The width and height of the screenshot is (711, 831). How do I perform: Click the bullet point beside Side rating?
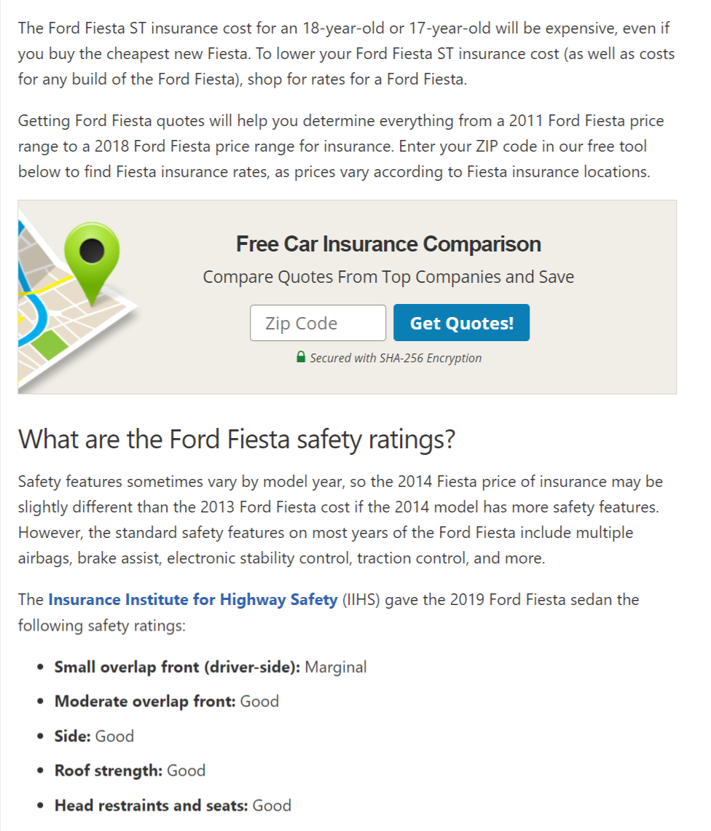pyautogui.click(x=41, y=736)
